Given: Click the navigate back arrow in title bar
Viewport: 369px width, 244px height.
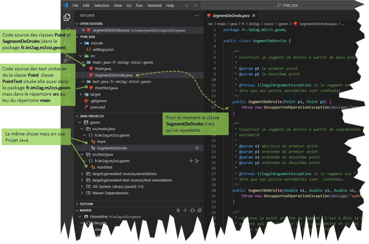Looking at the screenshot, I should pos(187,6).
